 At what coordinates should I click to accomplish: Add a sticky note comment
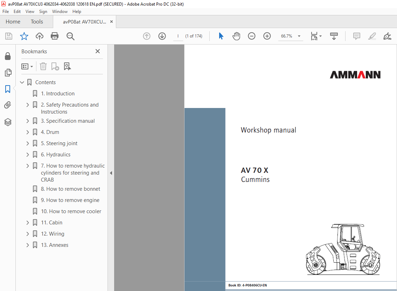[357, 36]
